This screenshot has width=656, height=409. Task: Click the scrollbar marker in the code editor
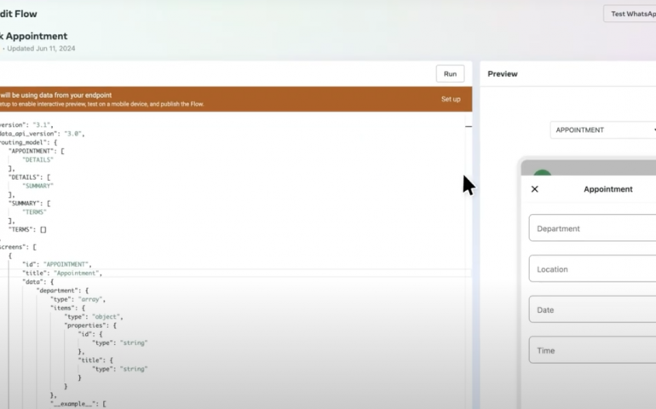[469, 126]
